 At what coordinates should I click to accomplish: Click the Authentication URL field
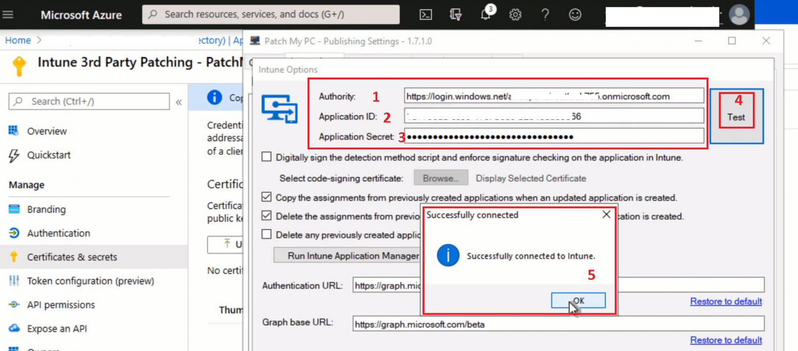[x=558, y=285]
